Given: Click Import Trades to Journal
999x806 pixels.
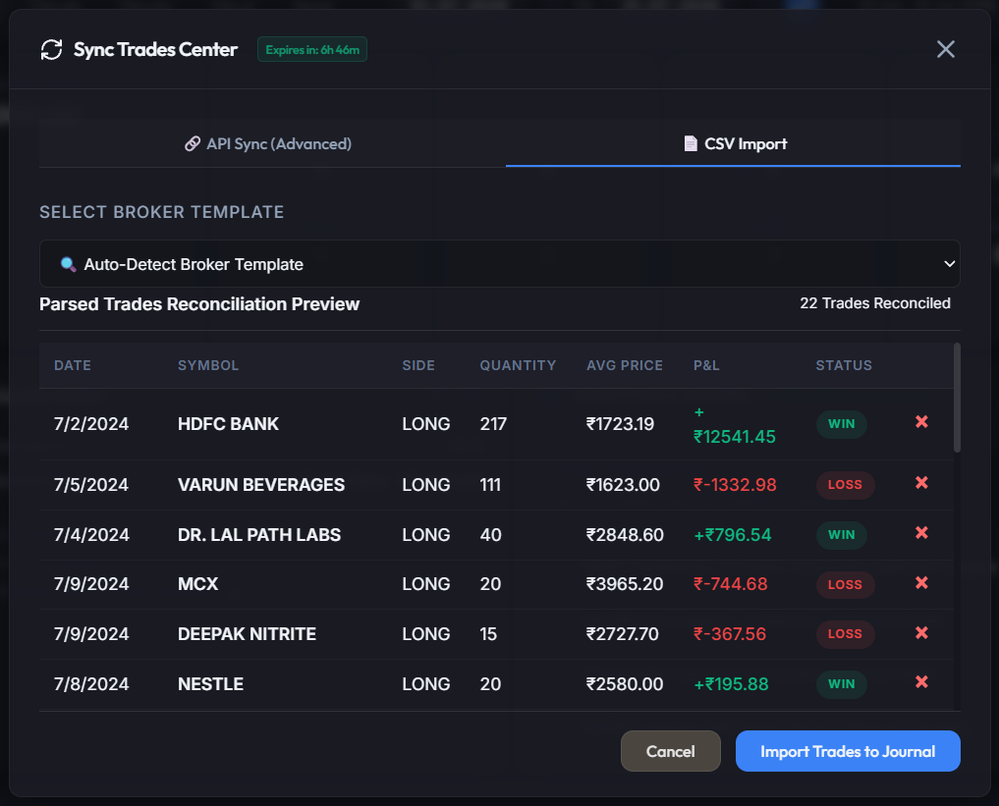Looking at the screenshot, I should tap(848, 751).
